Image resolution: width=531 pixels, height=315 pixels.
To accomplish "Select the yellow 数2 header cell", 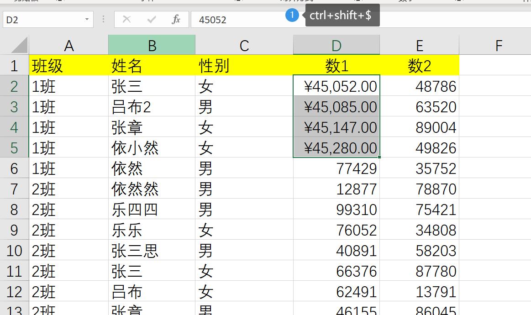I will coord(419,65).
